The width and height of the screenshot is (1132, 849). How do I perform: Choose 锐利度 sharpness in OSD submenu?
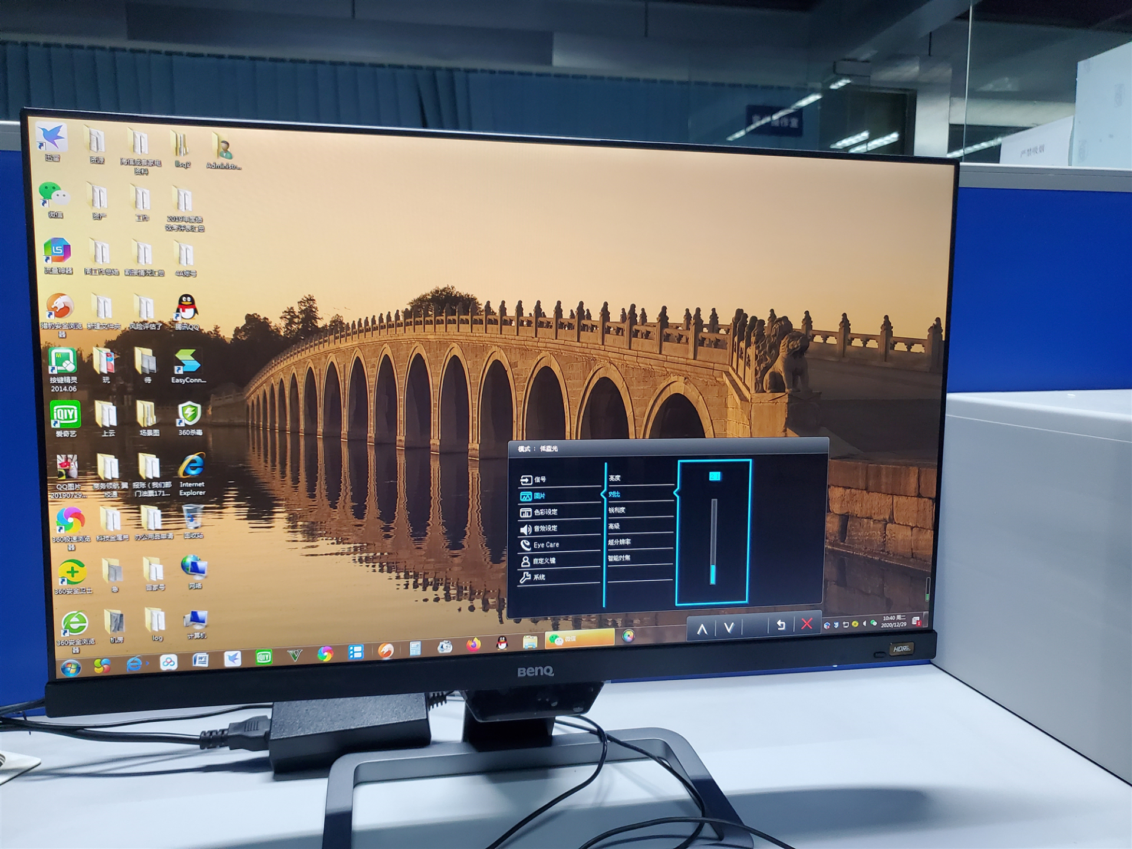point(640,510)
